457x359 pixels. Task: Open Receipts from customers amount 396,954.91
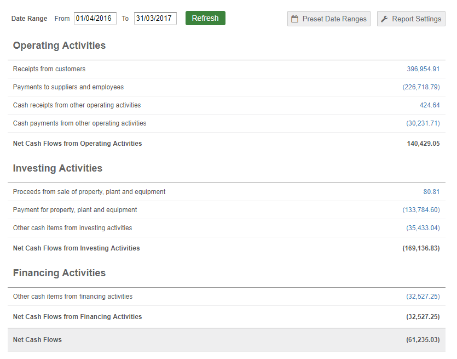point(423,69)
